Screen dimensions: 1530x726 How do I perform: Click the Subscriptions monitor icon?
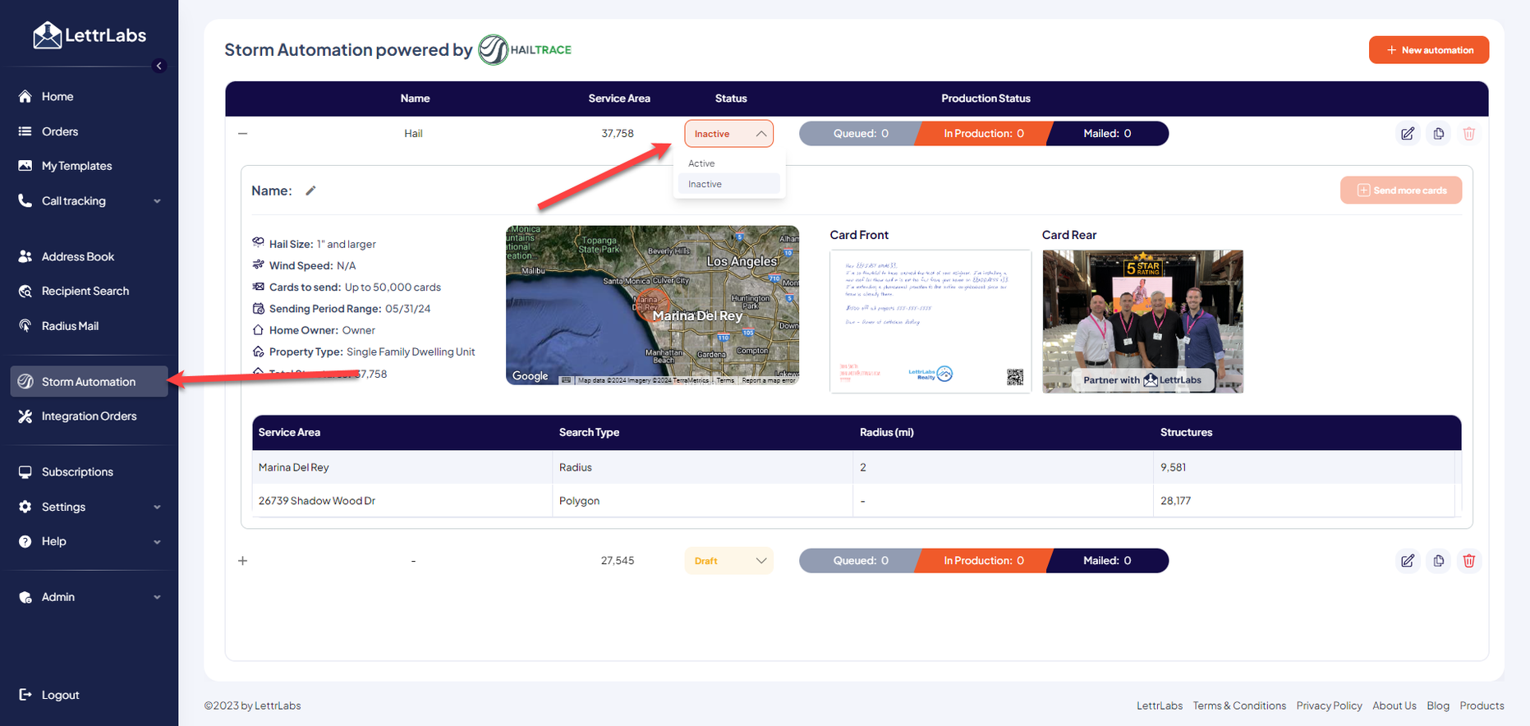[25, 472]
